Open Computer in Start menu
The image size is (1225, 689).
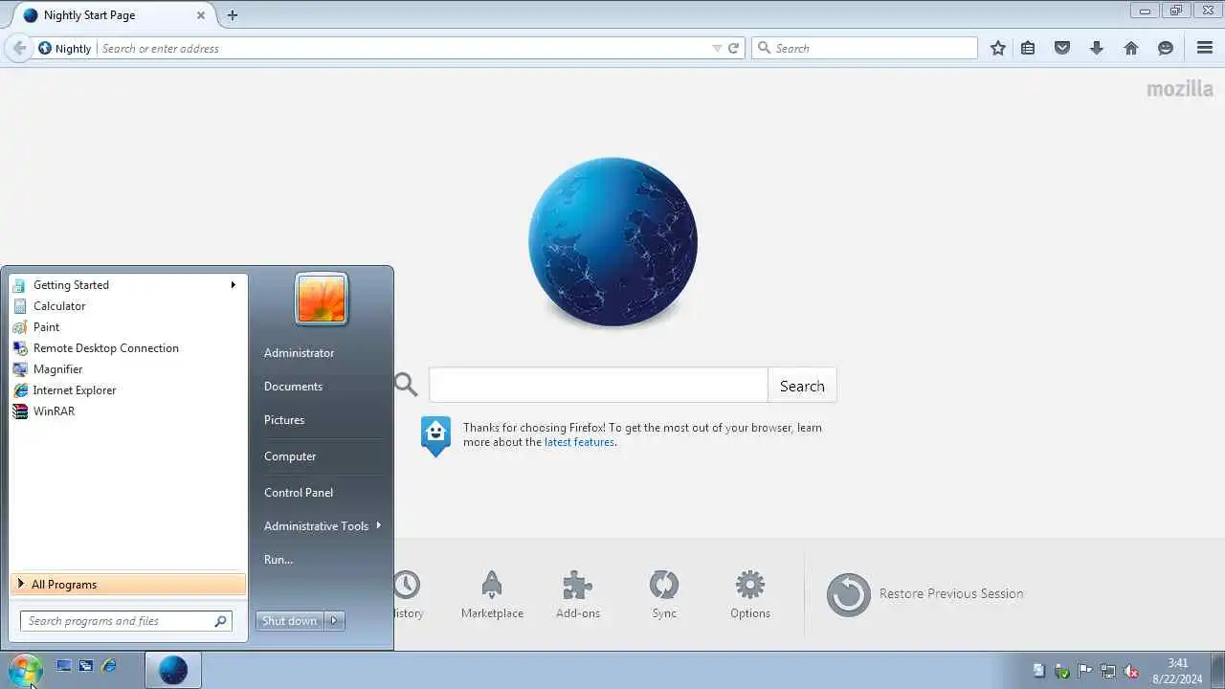pos(290,456)
